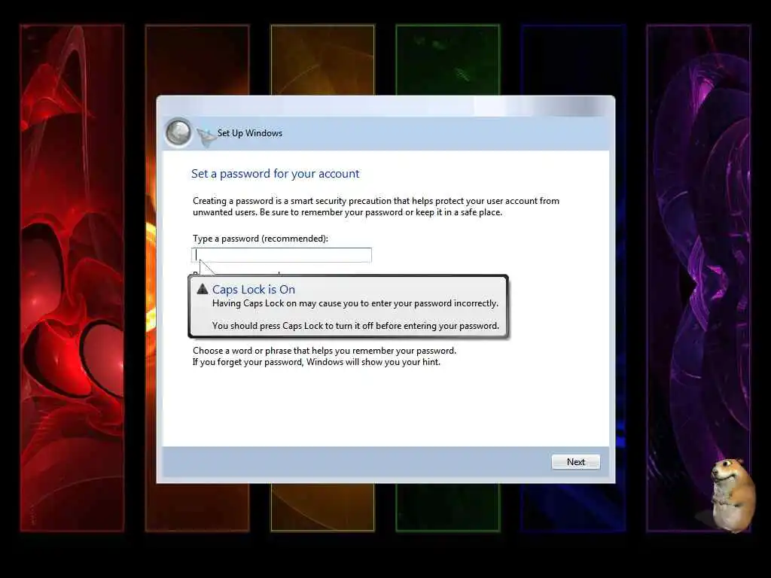Click the Next button

(x=575, y=462)
